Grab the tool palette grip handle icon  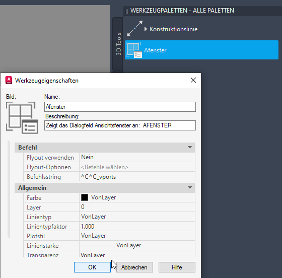coord(126,11)
